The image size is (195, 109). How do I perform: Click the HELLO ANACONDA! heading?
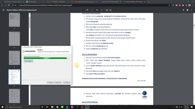coord(90,54)
